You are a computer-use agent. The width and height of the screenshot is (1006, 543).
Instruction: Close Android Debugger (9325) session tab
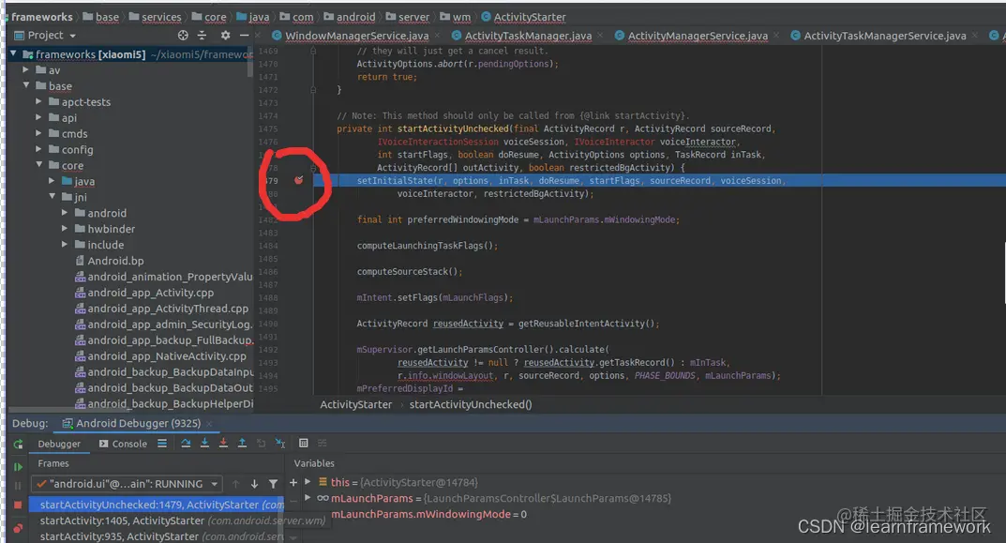tap(209, 423)
